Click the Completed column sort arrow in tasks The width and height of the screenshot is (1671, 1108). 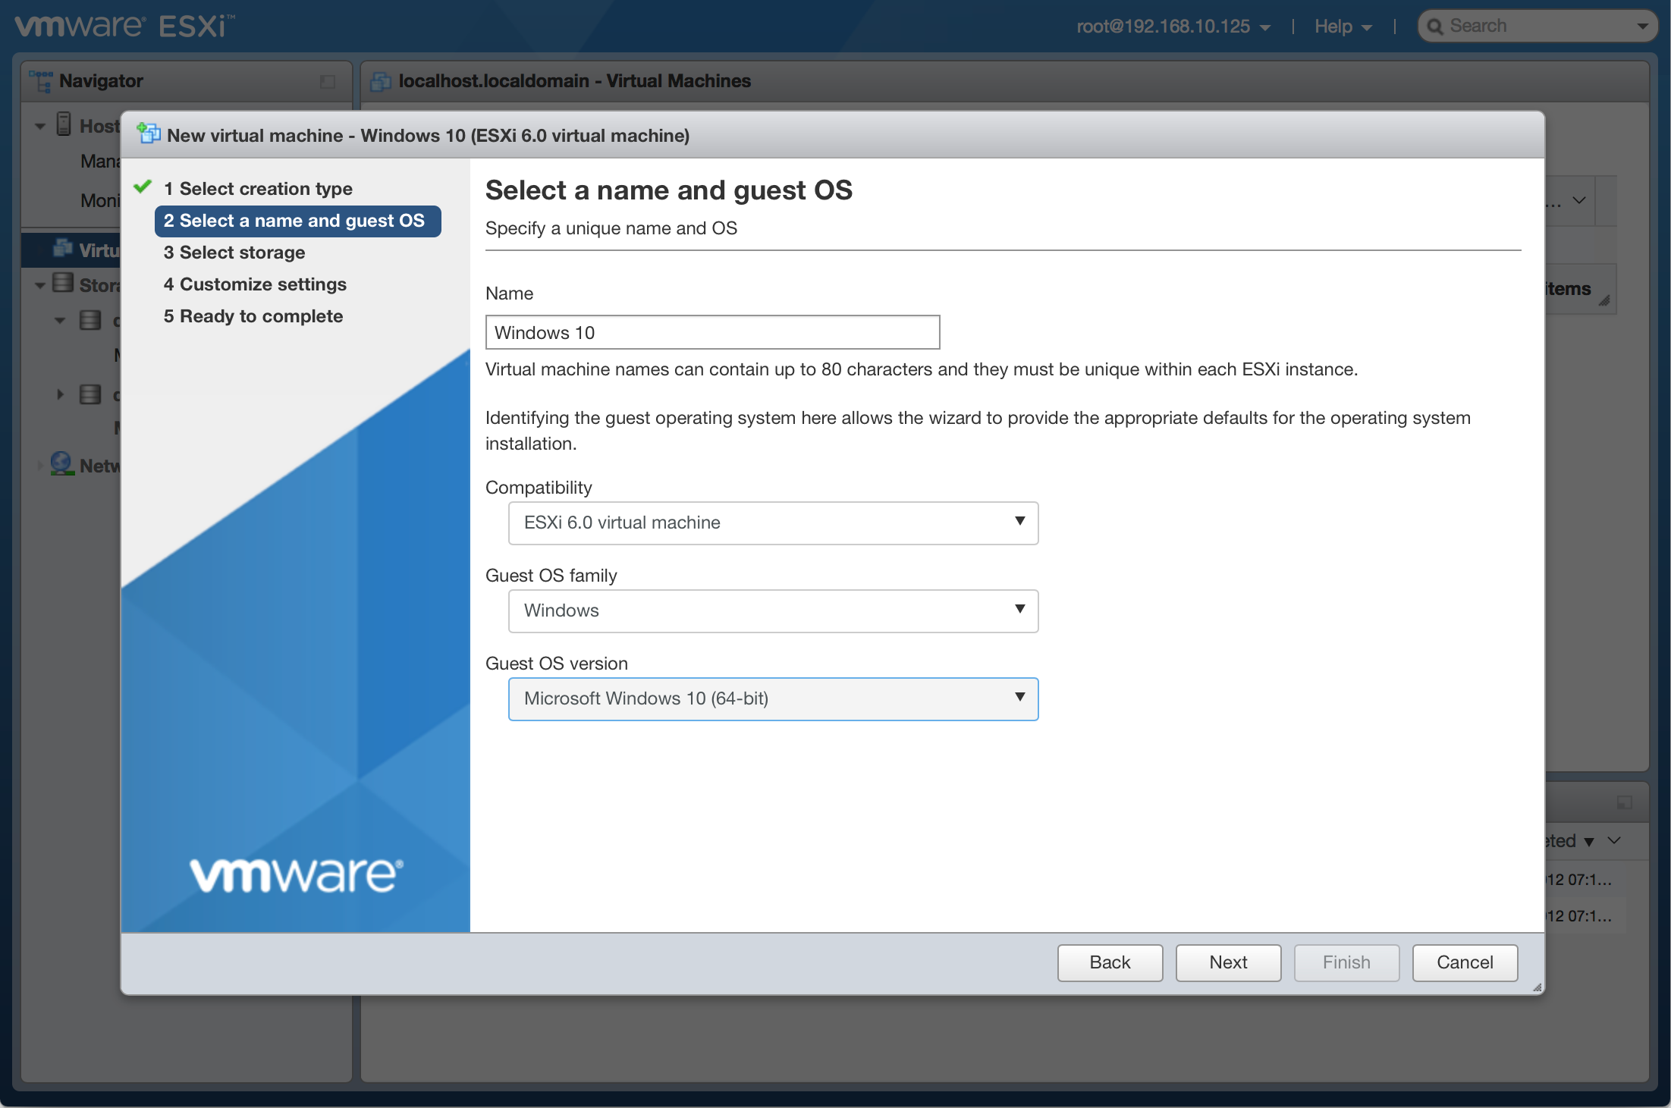pos(1588,841)
